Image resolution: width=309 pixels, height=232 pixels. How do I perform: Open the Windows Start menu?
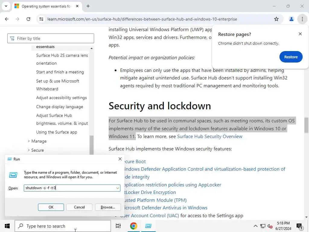[x=7, y=226]
